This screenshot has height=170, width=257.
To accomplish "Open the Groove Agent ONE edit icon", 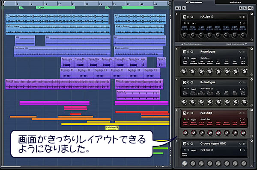I will tap(188, 144).
